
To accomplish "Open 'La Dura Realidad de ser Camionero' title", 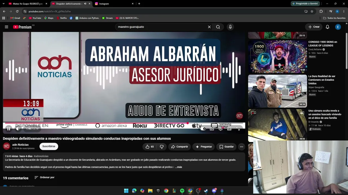I will (x=322, y=80).
